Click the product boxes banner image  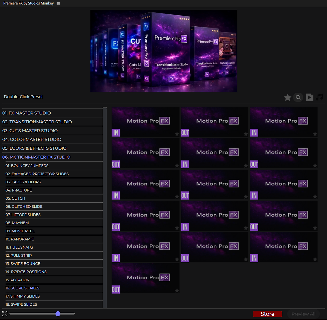tap(163, 51)
